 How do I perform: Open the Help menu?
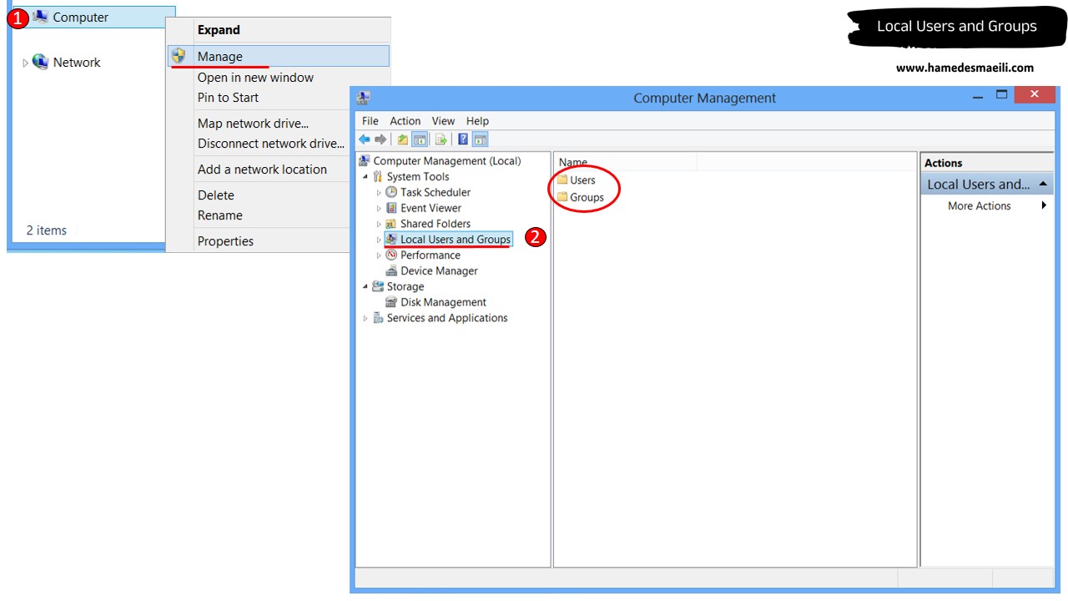[x=477, y=121]
